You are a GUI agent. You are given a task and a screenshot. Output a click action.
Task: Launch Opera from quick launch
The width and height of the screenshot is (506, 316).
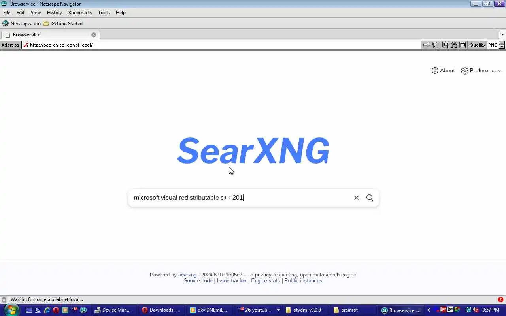(56, 310)
